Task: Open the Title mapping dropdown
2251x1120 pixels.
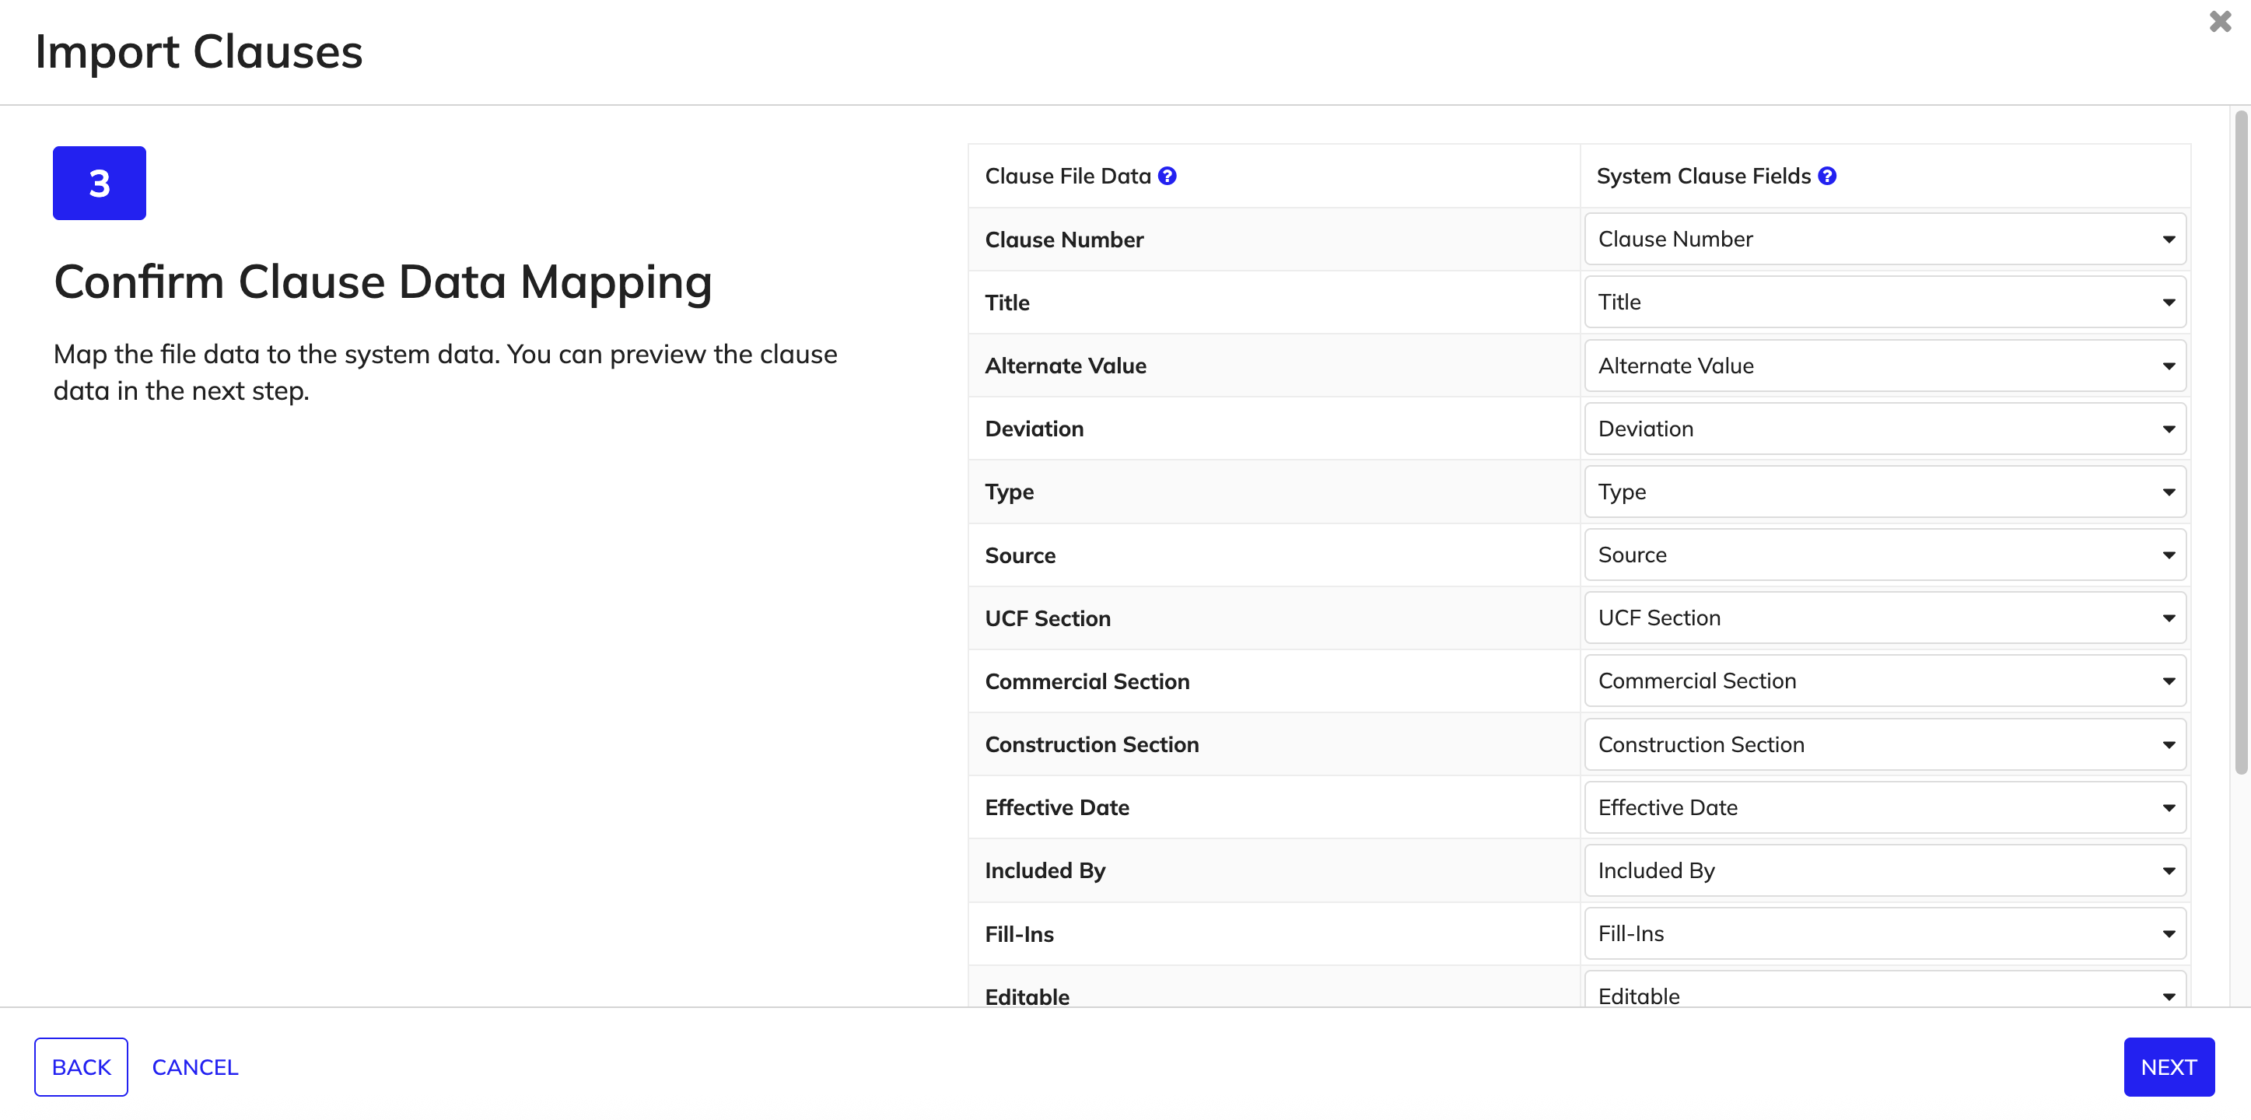Action: tap(1885, 303)
